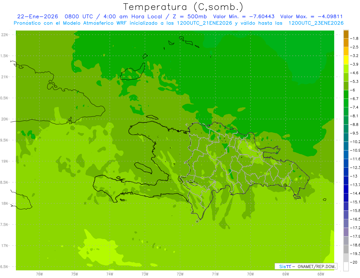
Task: Click the "68W" longitude axis label
Action: tap(321, 274)
